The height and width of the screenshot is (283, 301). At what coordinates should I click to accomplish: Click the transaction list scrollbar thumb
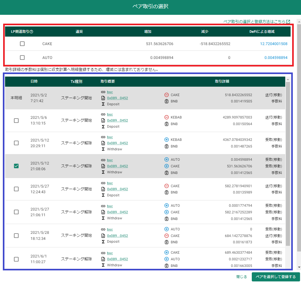[x=288, y=164]
